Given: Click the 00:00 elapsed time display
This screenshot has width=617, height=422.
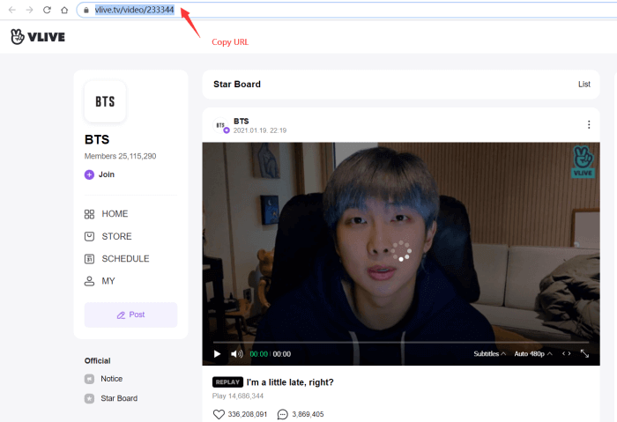Looking at the screenshot, I should click(x=258, y=354).
